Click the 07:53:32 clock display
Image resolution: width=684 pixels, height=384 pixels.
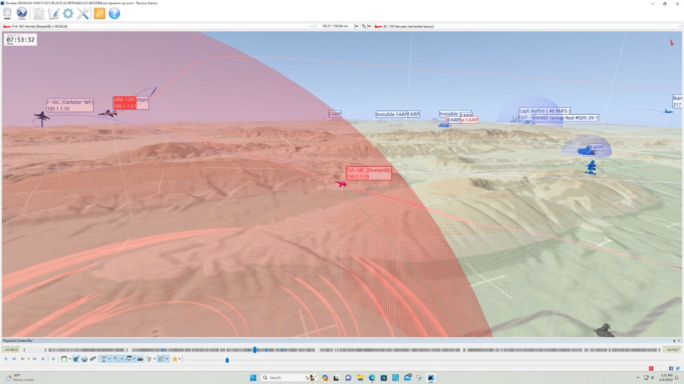(20, 40)
